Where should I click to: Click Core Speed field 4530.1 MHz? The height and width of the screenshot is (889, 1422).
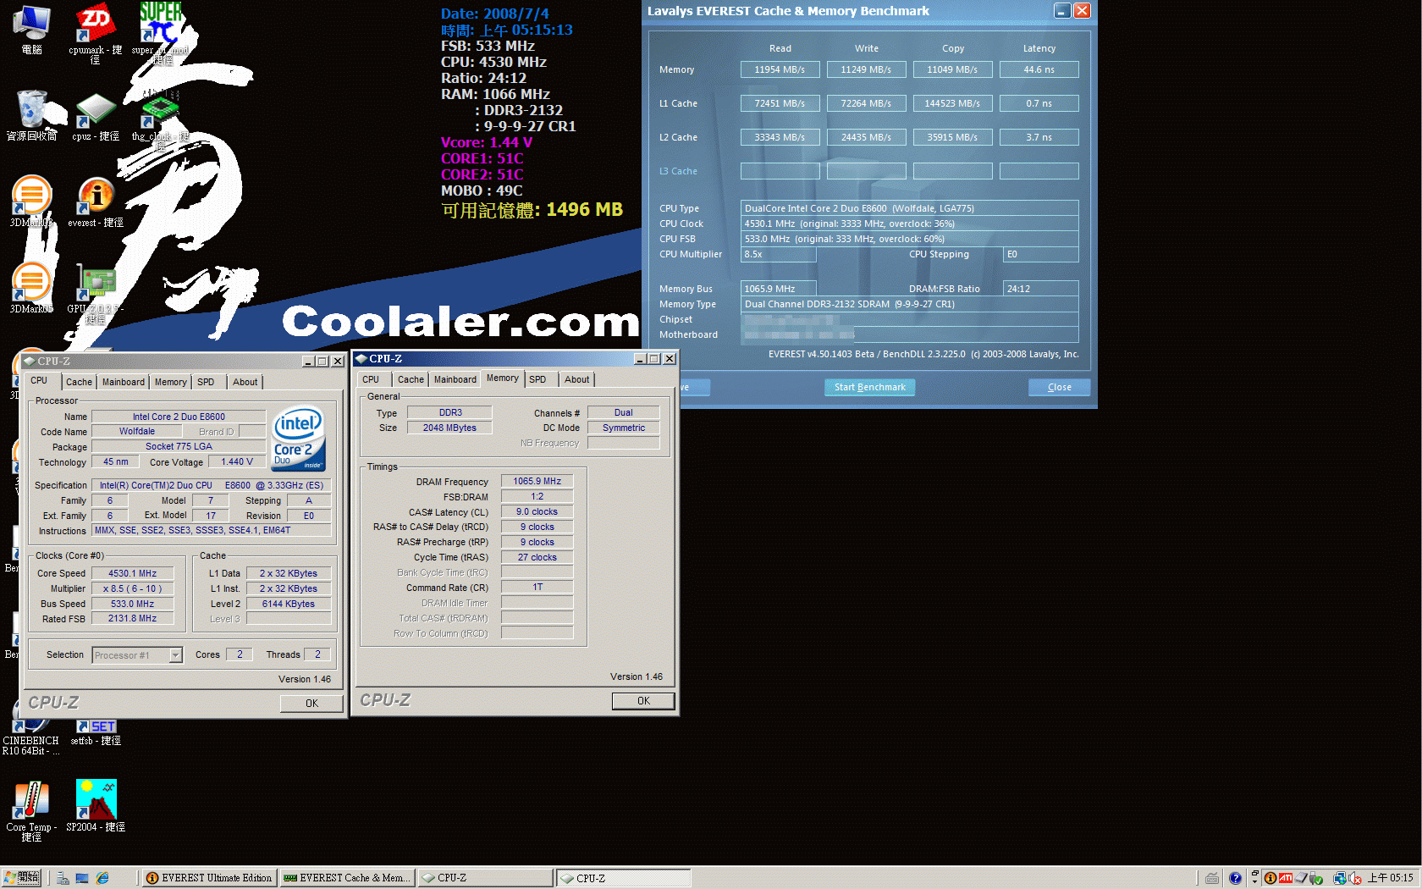[132, 573]
